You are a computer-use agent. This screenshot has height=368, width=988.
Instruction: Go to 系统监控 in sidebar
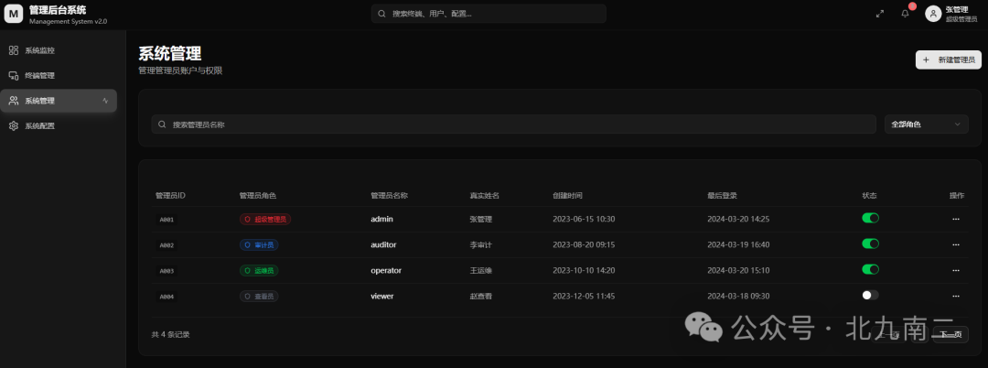pyautogui.click(x=59, y=50)
